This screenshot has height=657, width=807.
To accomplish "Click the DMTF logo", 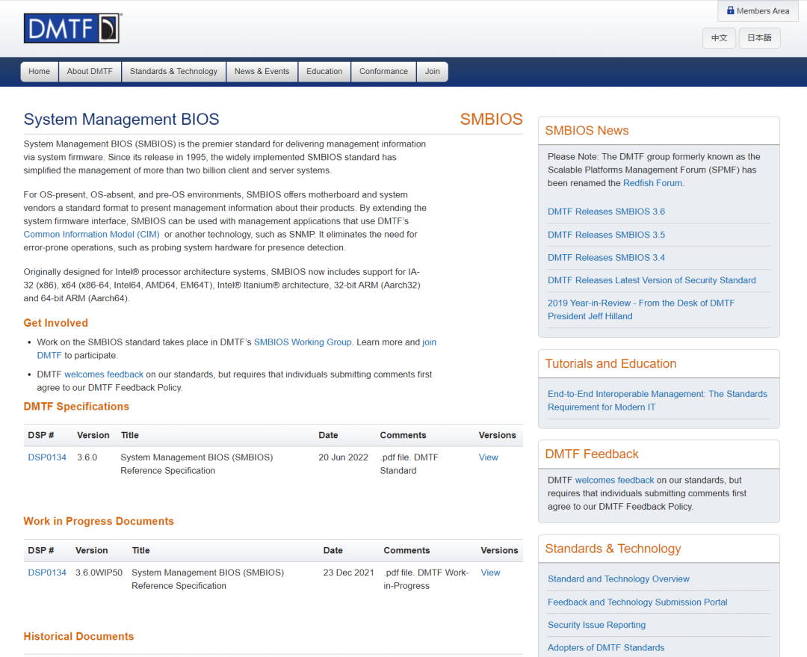I will (72, 28).
